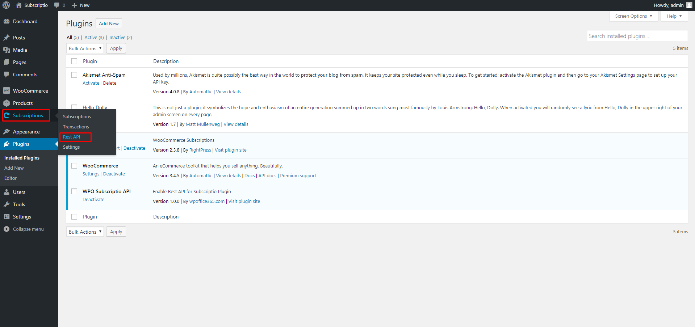695x327 pixels.
Task: Click the Media icon in sidebar
Action: click(7, 50)
